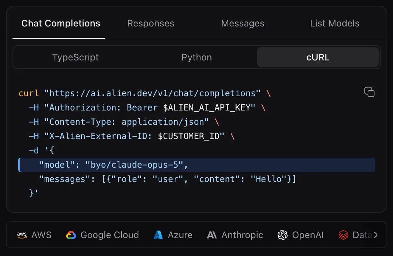
Task: Click the Google Cloud logo icon
Action: (71, 235)
